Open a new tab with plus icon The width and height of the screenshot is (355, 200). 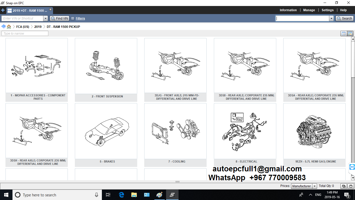click(3, 10)
